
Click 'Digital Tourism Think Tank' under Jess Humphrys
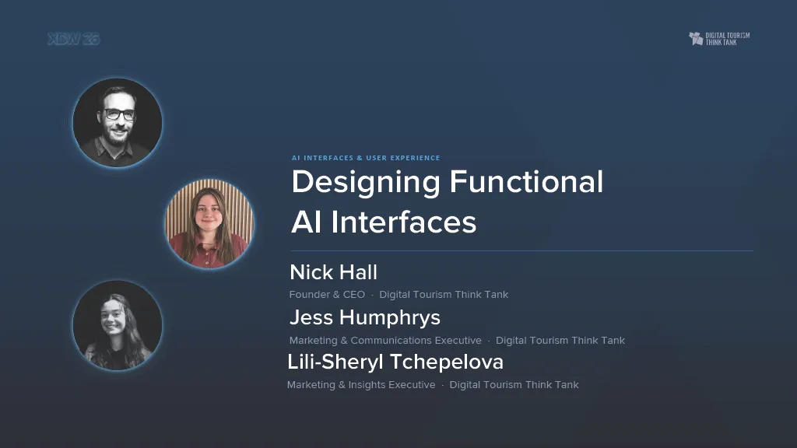(560, 341)
